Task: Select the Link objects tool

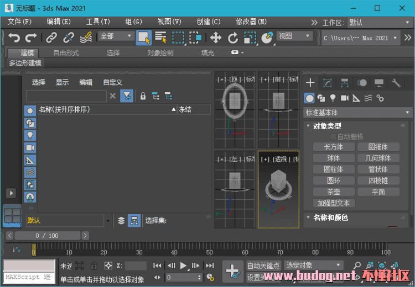Action: point(51,37)
